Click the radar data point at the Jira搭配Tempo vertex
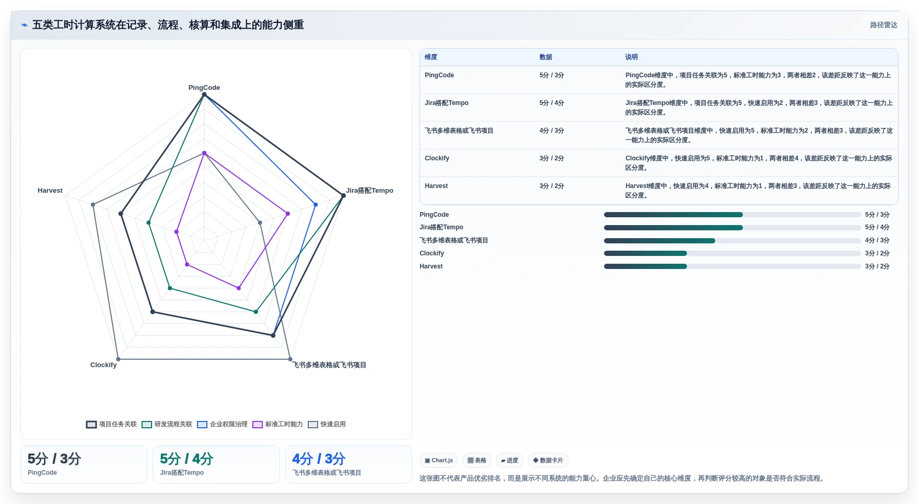Screen dimensions: 919x504 (343, 195)
